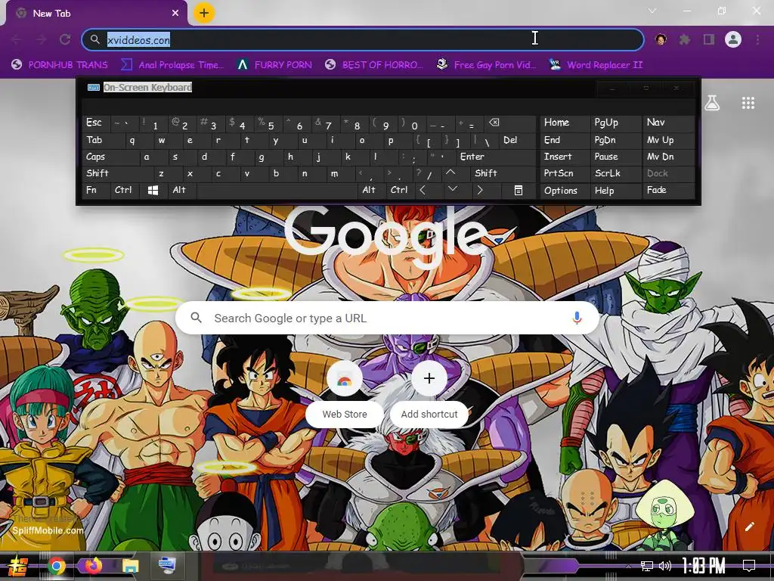774x581 pixels.
Task: Click the Search Google or type a URL box
Action: [388, 318]
